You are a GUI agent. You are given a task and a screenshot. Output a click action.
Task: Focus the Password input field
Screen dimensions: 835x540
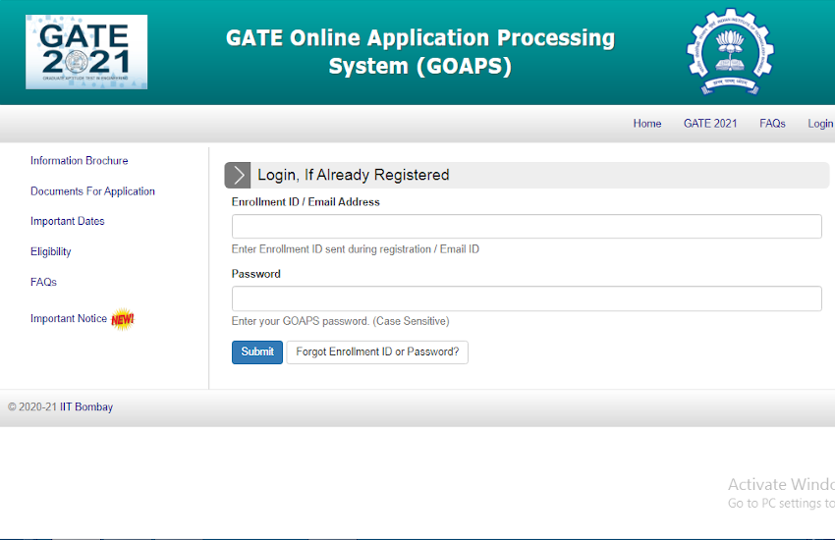point(527,298)
